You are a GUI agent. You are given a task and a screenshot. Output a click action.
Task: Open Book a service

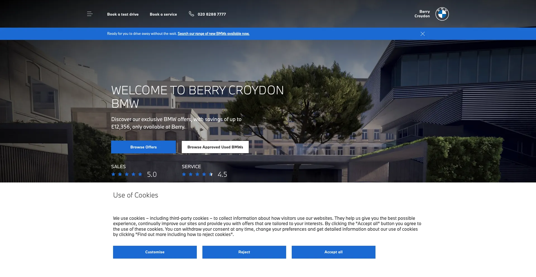click(x=163, y=14)
